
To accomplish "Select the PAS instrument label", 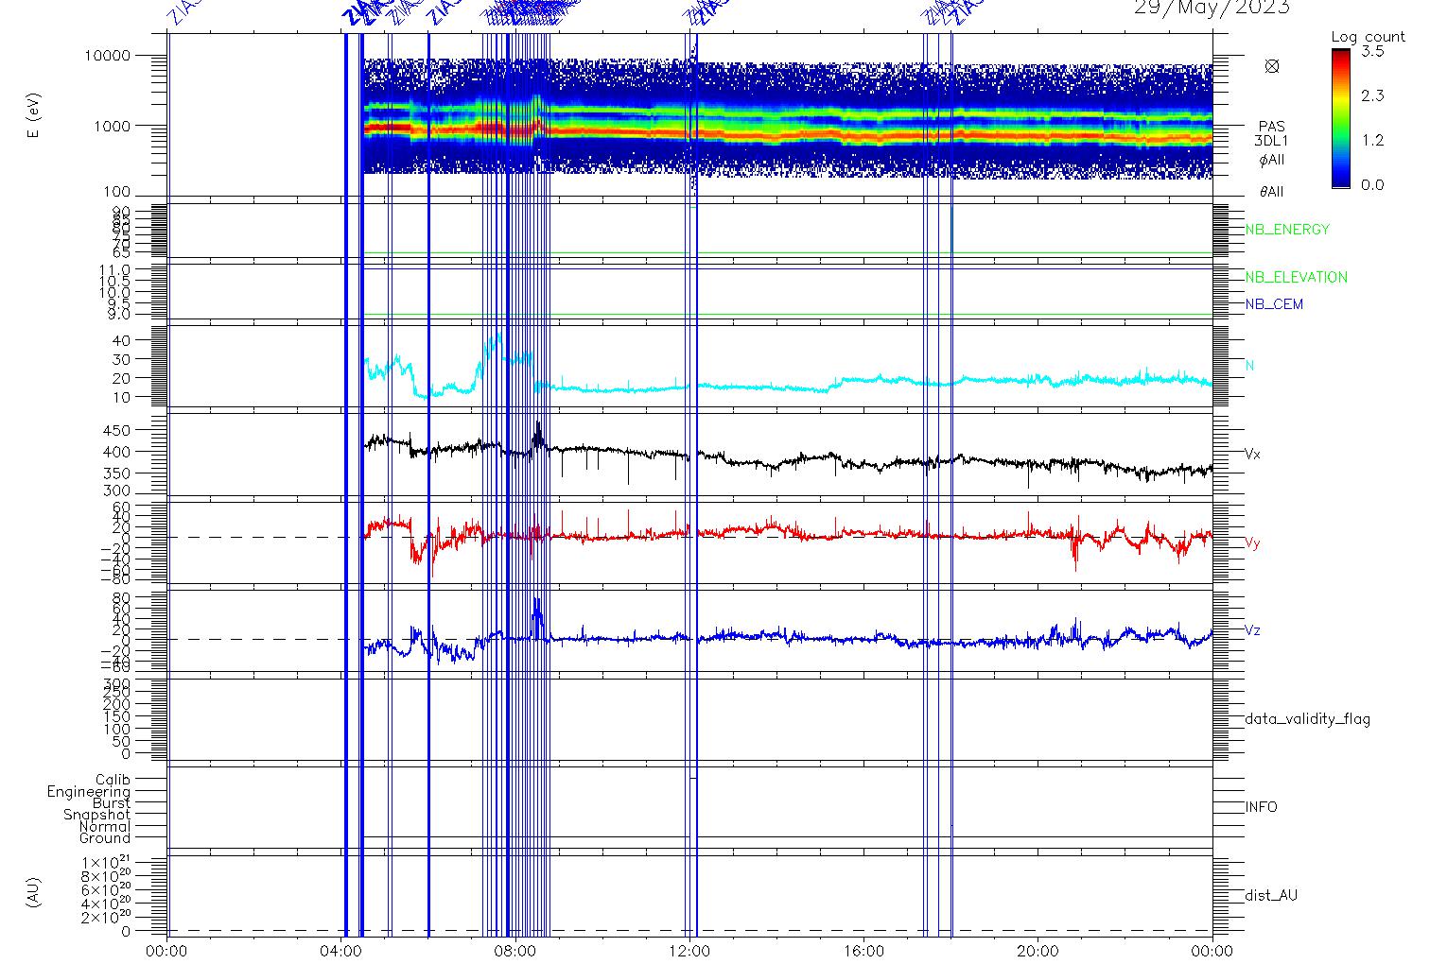I will pyautogui.click(x=1271, y=127).
